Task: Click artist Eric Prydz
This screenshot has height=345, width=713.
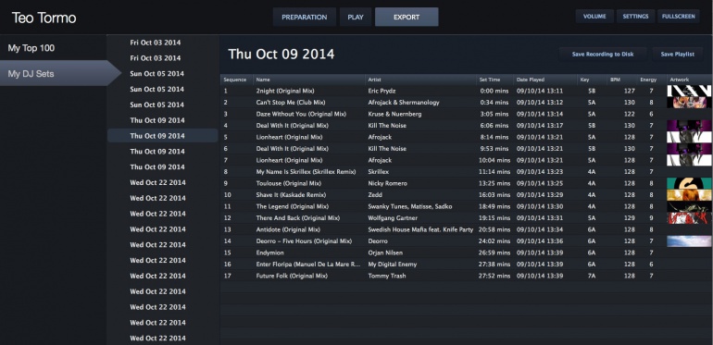Action: [x=382, y=91]
